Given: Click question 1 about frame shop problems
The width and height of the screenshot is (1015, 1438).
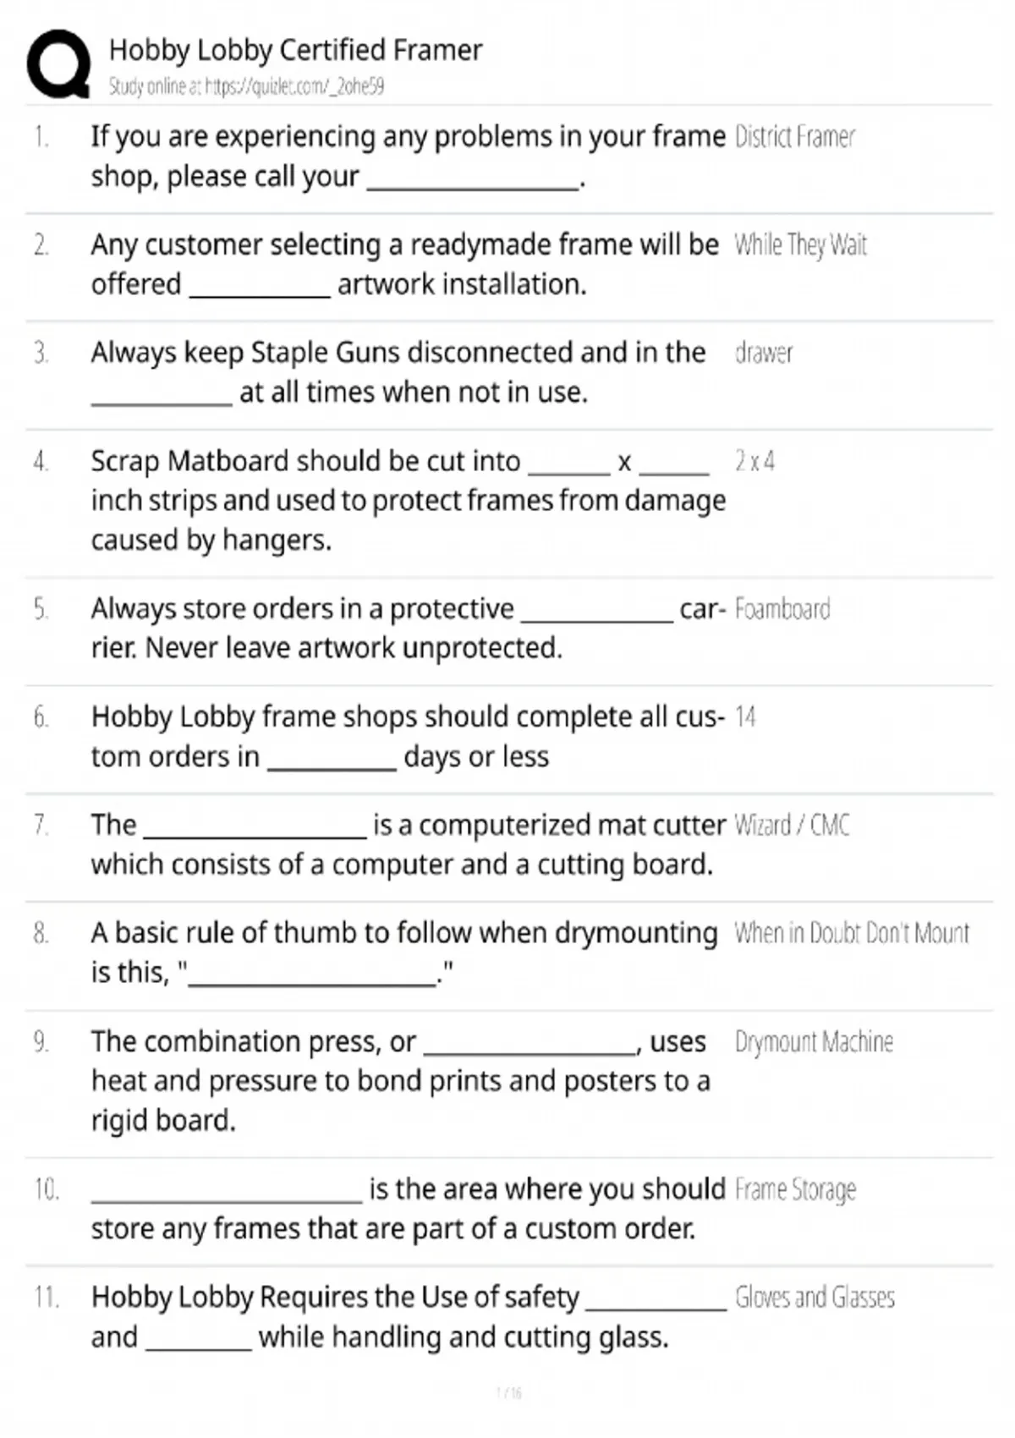Looking at the screenshot, I should [x=408, y=156].
